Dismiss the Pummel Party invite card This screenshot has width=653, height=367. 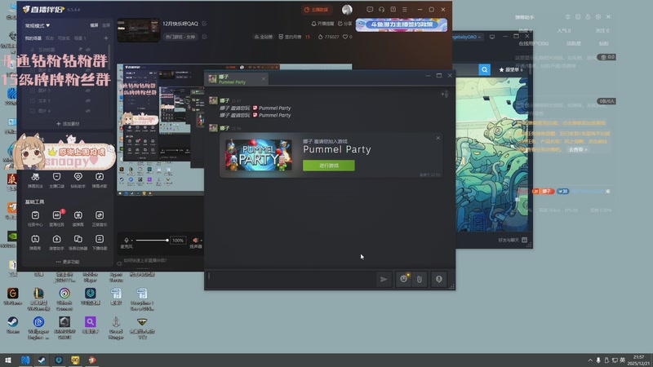[438, 138]
